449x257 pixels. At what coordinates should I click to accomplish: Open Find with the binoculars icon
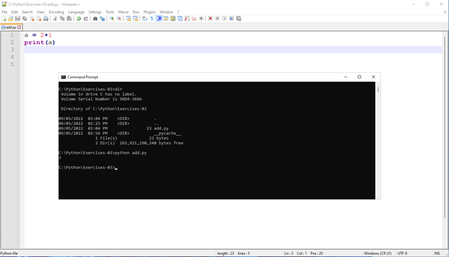click(x=95, y=19)
